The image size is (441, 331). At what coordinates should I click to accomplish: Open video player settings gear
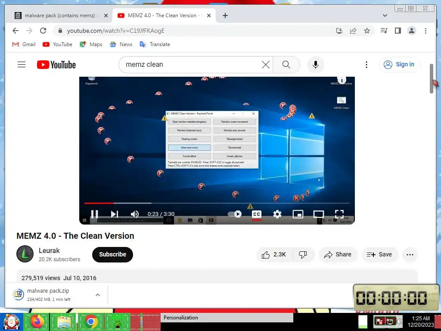click(x=277, y=214)
